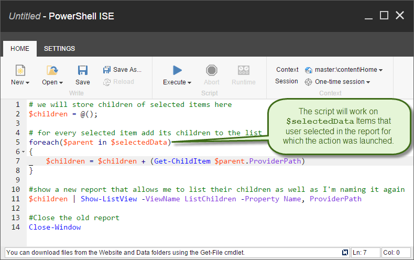Maximize the PowerShell ISE window

pos(384,16)
